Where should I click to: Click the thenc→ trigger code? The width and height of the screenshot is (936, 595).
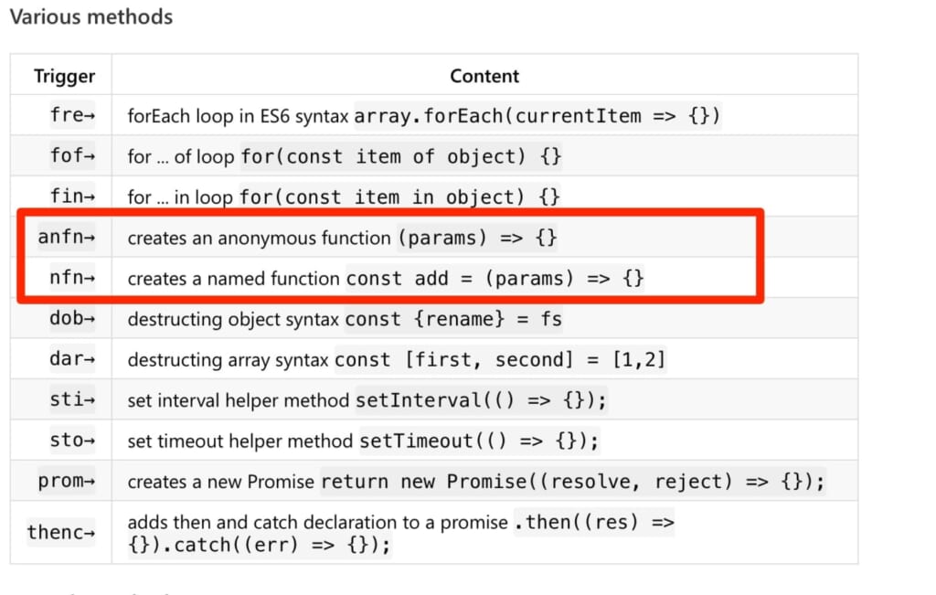coord(61,532)
